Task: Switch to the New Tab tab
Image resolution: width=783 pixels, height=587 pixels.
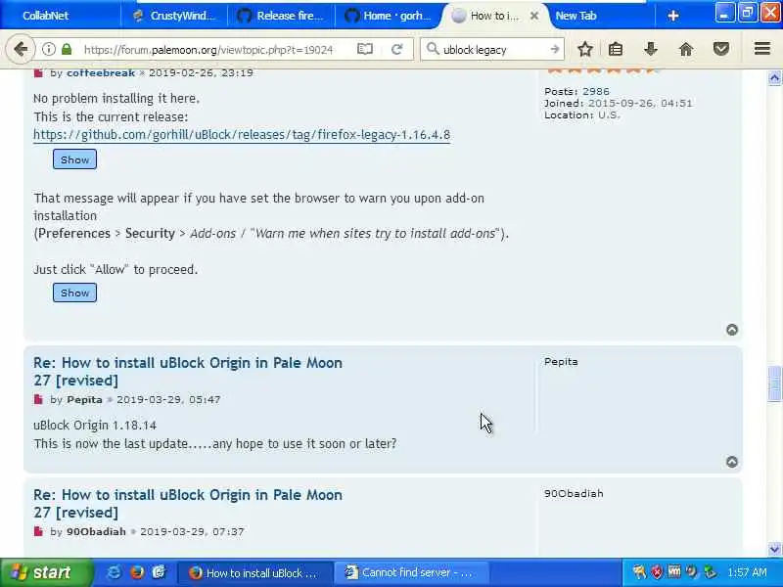Action: [600, 16]
